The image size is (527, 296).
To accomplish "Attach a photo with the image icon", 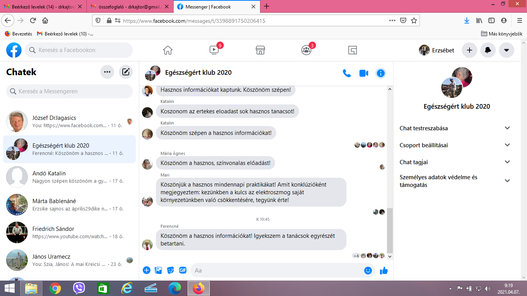I will click(x=158, y=270).
